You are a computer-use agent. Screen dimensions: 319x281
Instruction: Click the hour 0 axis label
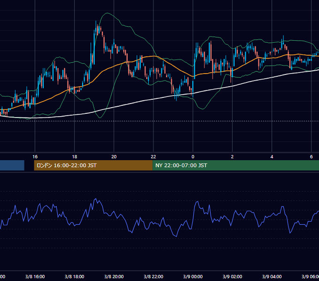(x=193, y=156)
